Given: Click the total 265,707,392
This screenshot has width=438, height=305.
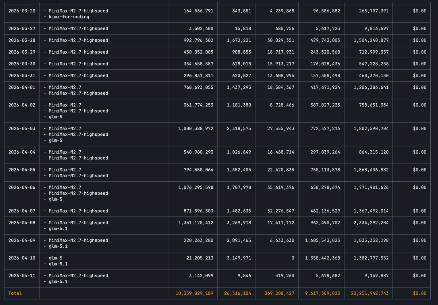Looking at the screenshot, I should (x=373, y=11).
